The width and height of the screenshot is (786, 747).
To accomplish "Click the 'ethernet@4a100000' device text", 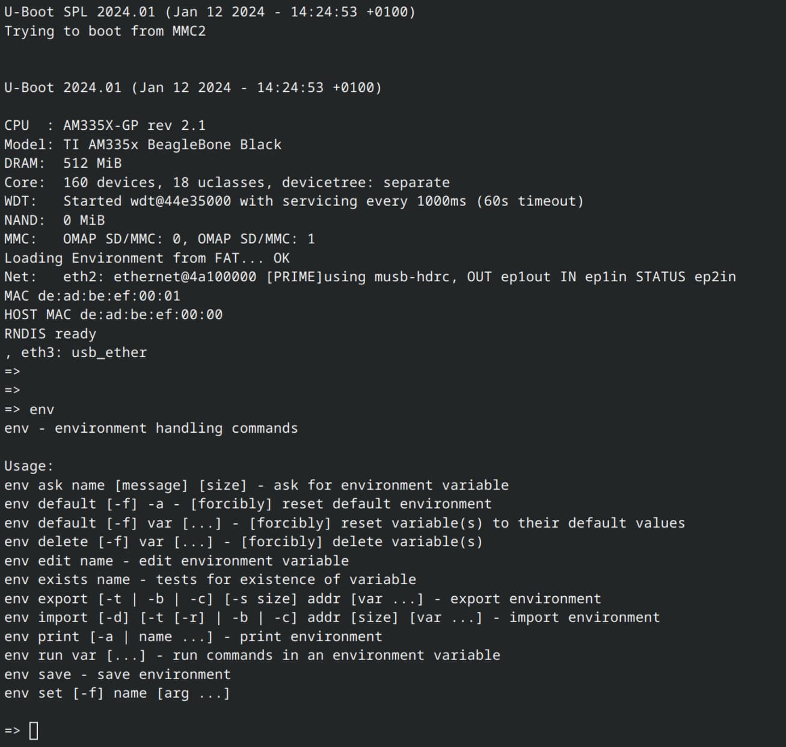I will (x=185, y=277).
